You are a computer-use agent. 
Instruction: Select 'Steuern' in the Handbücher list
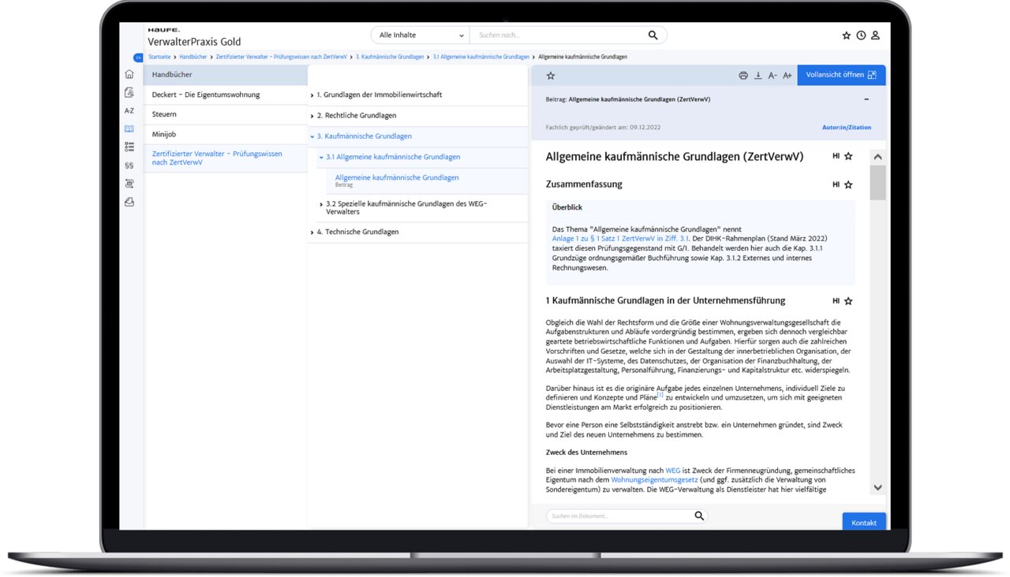[x=164, y=114]
